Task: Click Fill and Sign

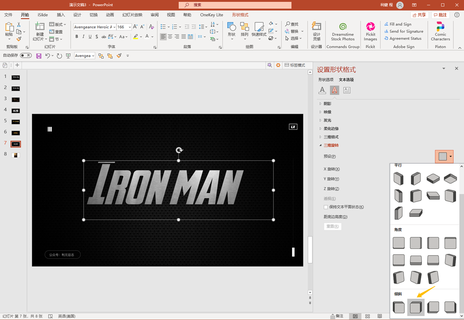Action: click(398, 24)
